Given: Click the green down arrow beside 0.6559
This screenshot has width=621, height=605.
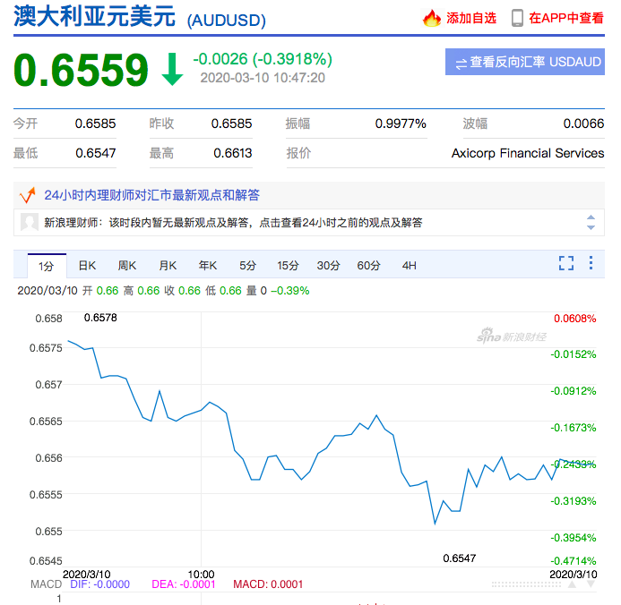Looking at the screenshot, I should click(x=172, y=70).
